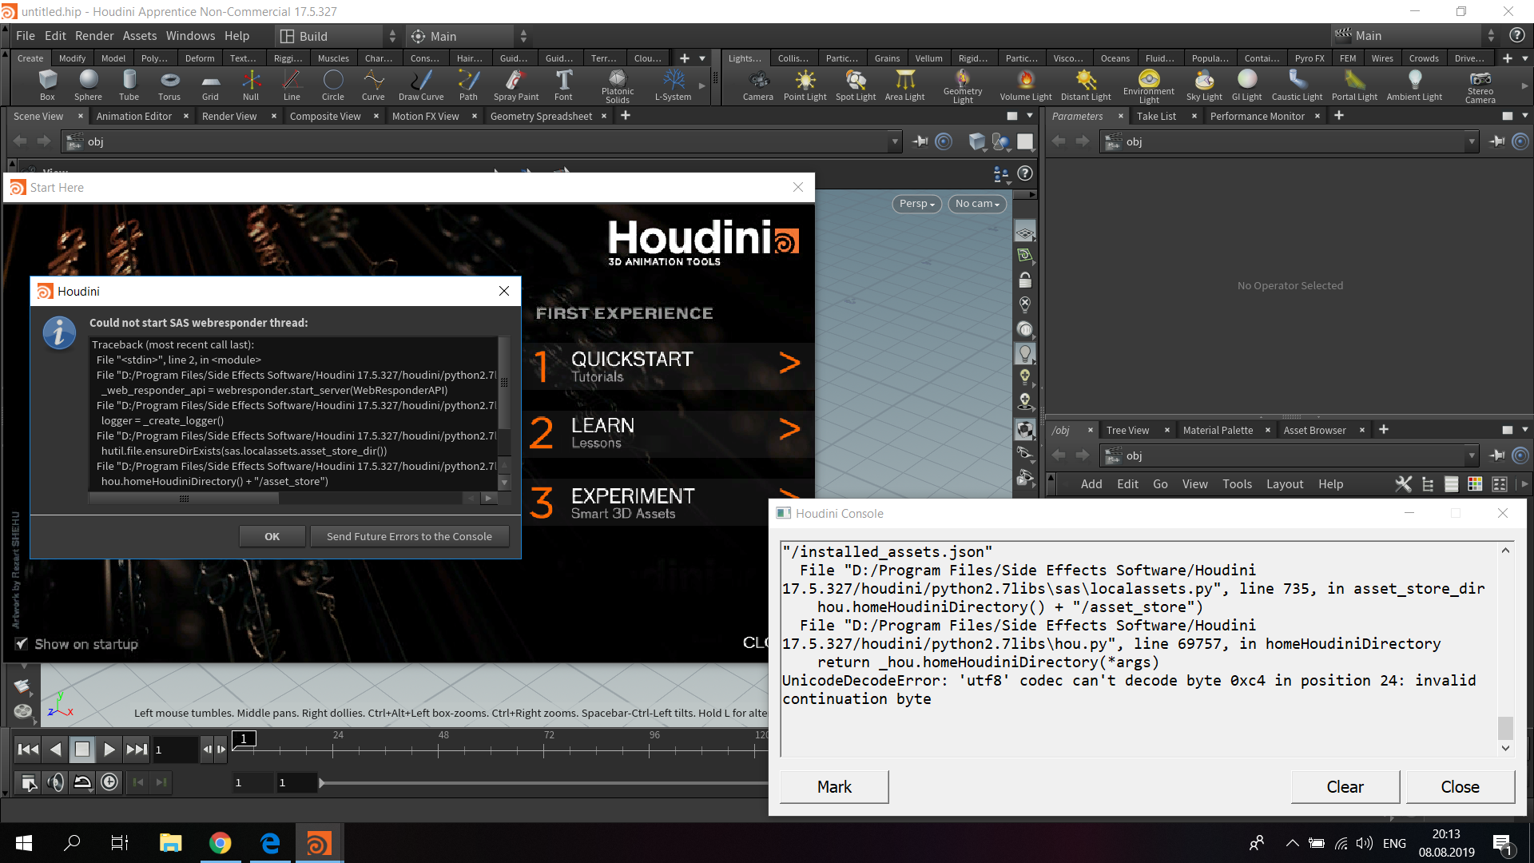The height and width of the screenshot is (863, 1534).
Task: Toggle real-time playback clock button
Action: click(x=109, y=782)
